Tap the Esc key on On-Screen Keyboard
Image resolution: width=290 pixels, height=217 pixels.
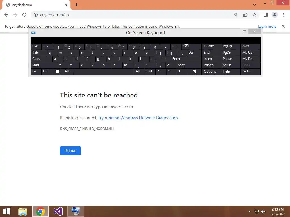point(36,46)
